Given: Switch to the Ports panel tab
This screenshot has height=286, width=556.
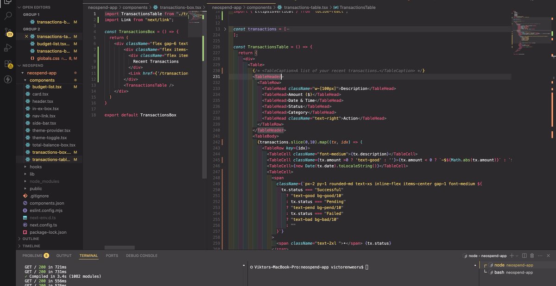Looking at the screenshot, I should click(x=112, y=255).
